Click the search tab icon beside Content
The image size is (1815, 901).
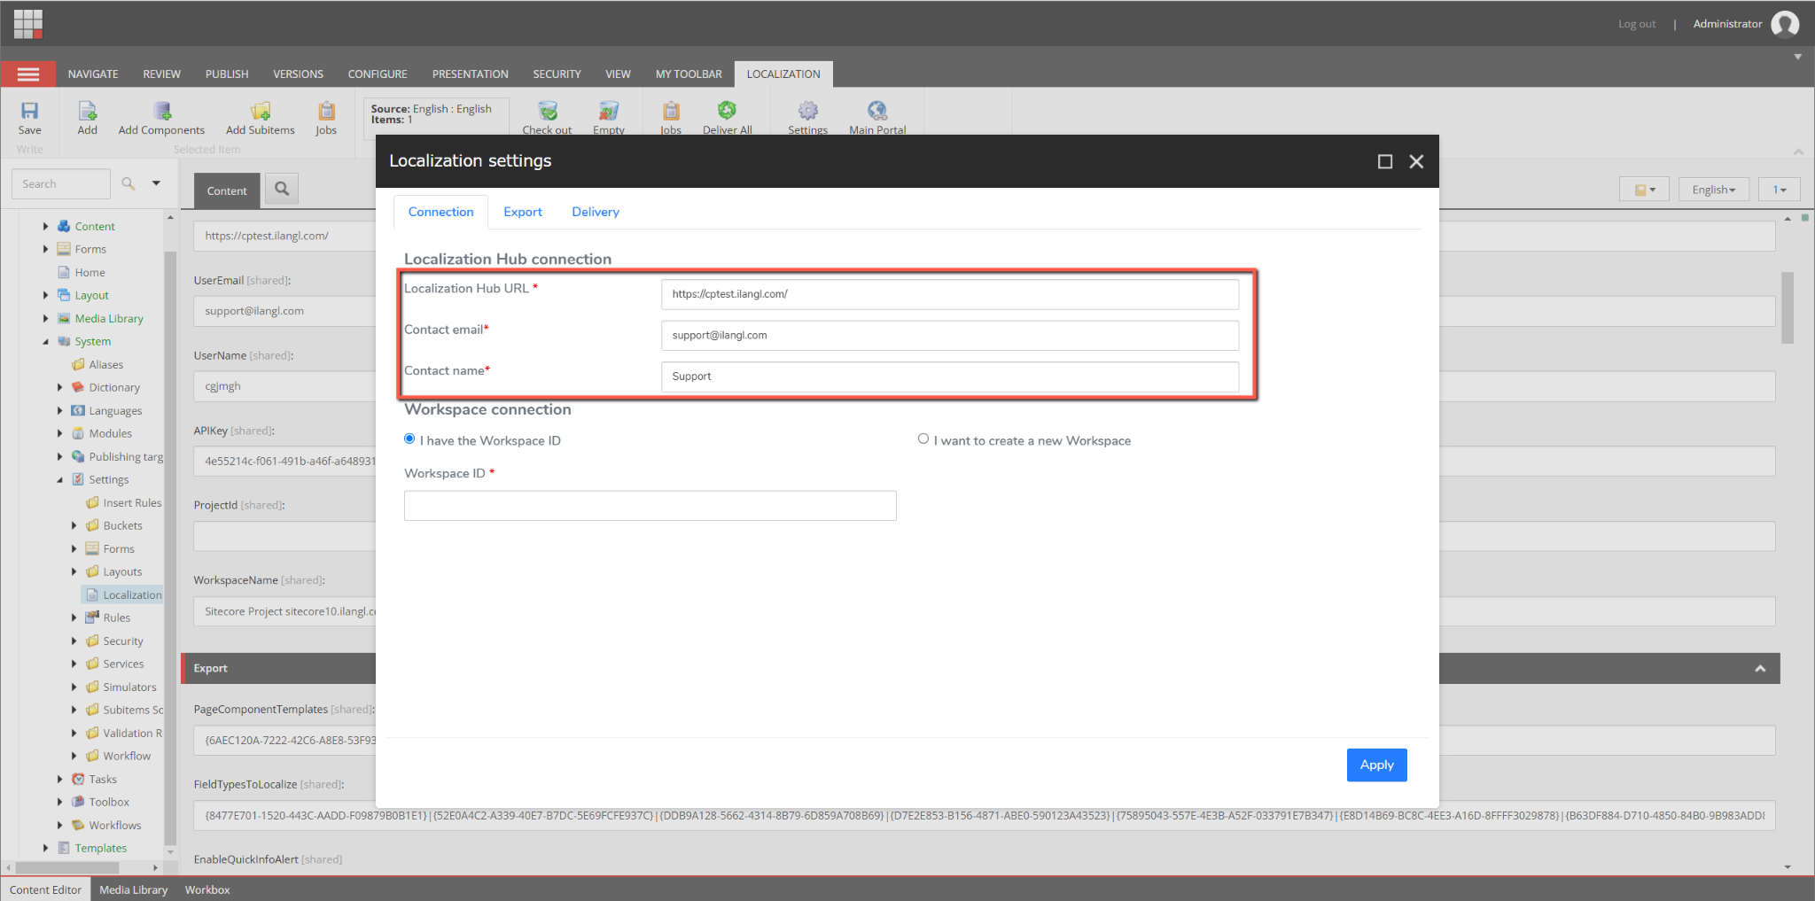(282, 189)
